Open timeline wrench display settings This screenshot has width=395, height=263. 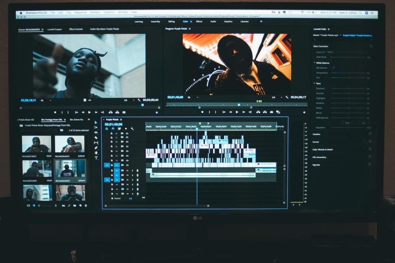tap(132, 129)
